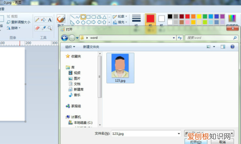The height and width of the screenshot is (144, 241).
Task: Select the Rectangle shape
Action: 88,17
